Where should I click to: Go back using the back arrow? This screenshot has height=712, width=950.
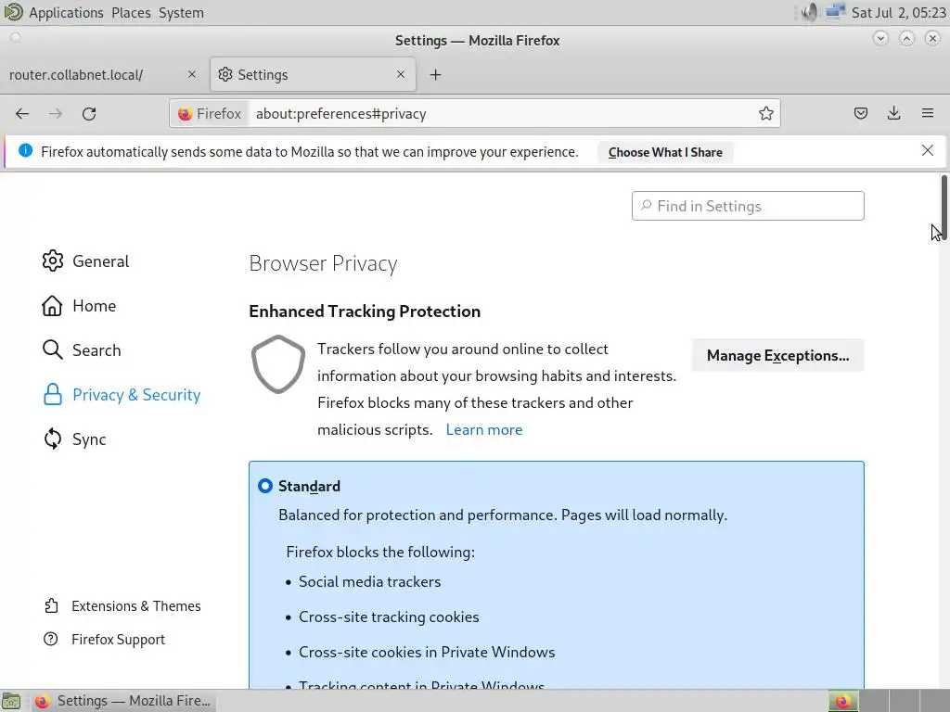click(22, 113)
